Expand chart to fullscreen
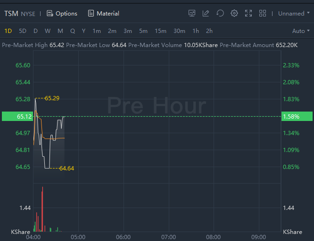The image size is (314, 241). 248,13
